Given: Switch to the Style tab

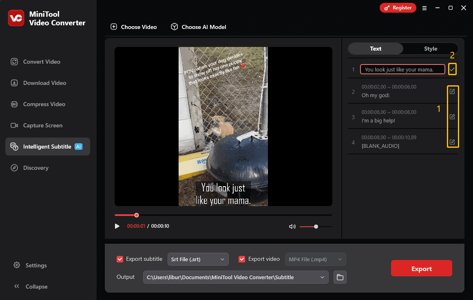Looking at the screenshot, I should pyautogui.click(x=430, y=49).
